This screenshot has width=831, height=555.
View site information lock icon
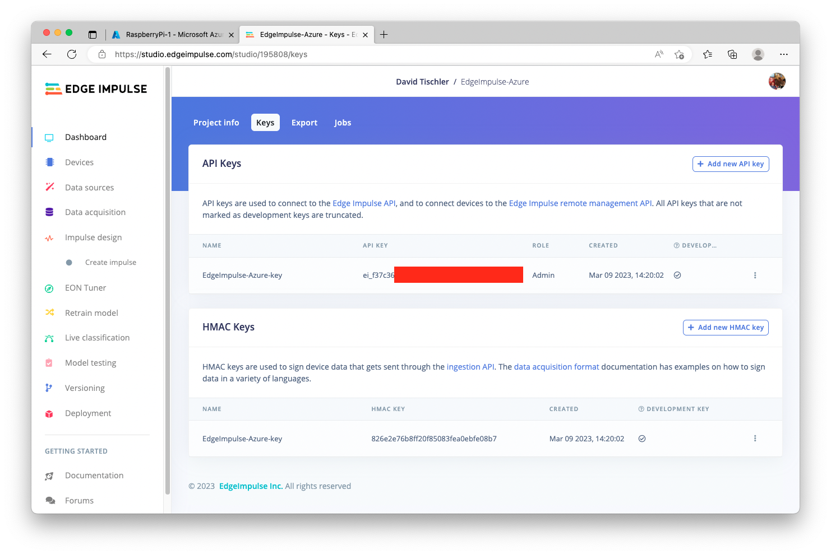(x=102, y=54)
